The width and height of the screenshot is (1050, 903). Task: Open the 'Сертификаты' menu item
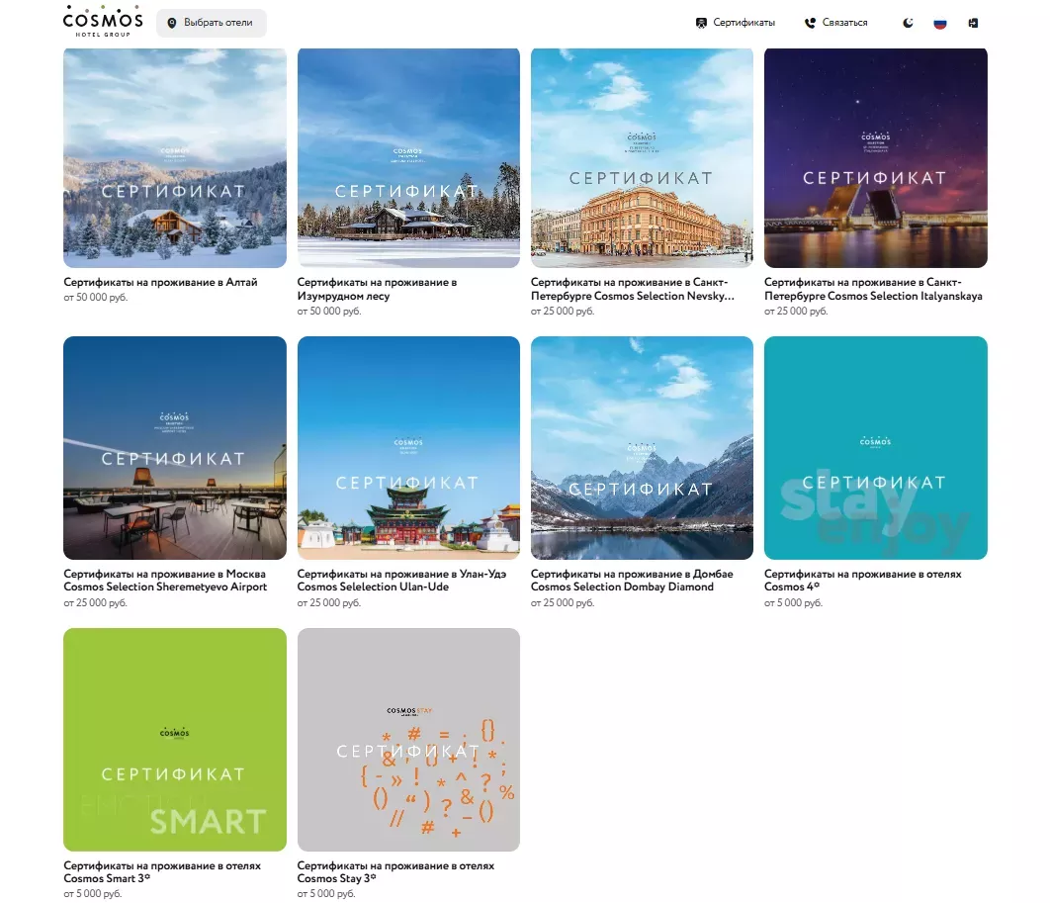click(x=735, y=23)
